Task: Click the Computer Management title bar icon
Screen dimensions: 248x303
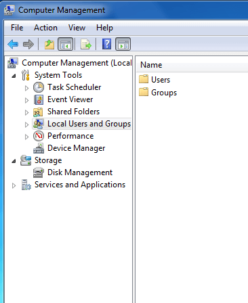Action: point(9,10)
